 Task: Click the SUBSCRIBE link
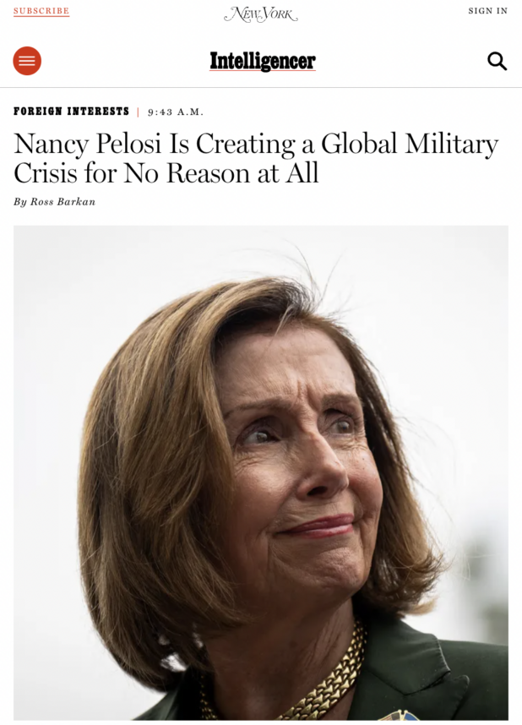pyautogui.click(x=41, y=11)
